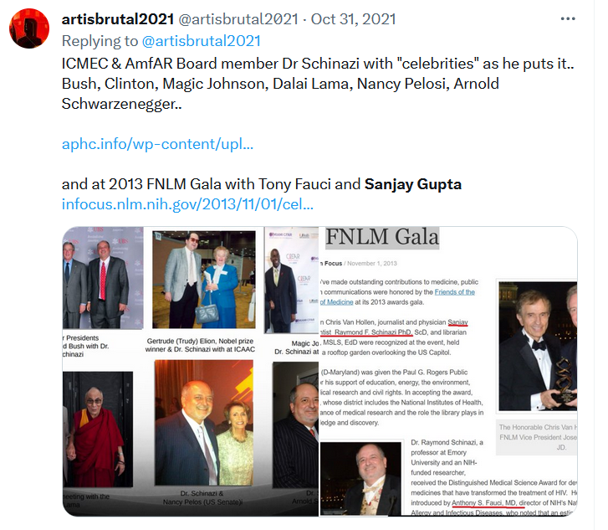The height and width of the screenshot is (530, 608).
Task: Open the aphc.info/wp-content link
Action: click(x=157, y=144)
